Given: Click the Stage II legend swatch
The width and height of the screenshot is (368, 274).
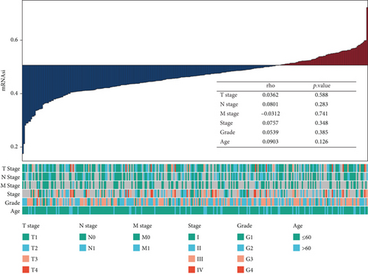Looking at the screenshot, I should (191, 248).
